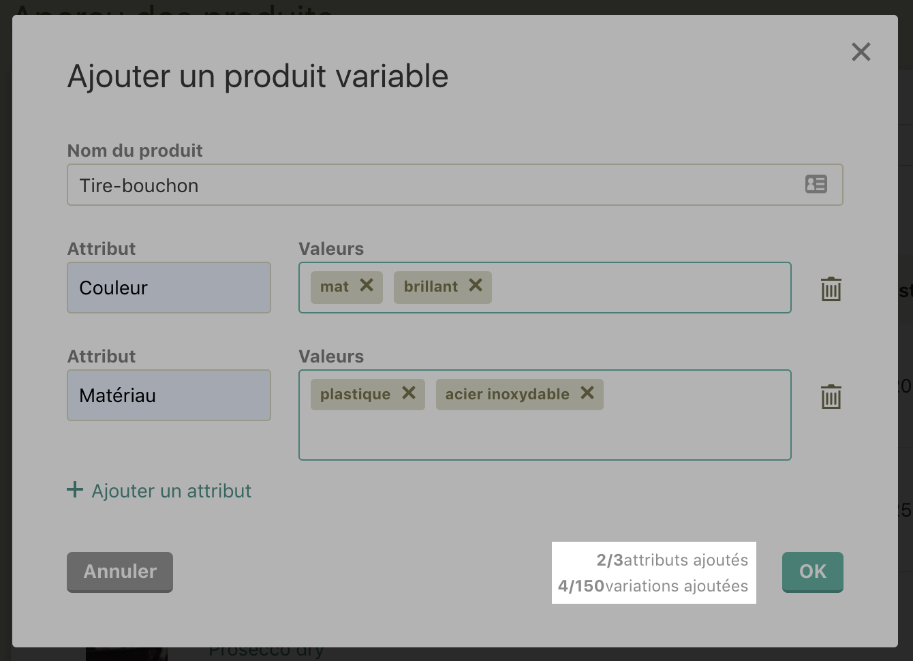Screen dimensions: 913x661
Task: Focus the Nom du produit field
Action: [455, 185]
